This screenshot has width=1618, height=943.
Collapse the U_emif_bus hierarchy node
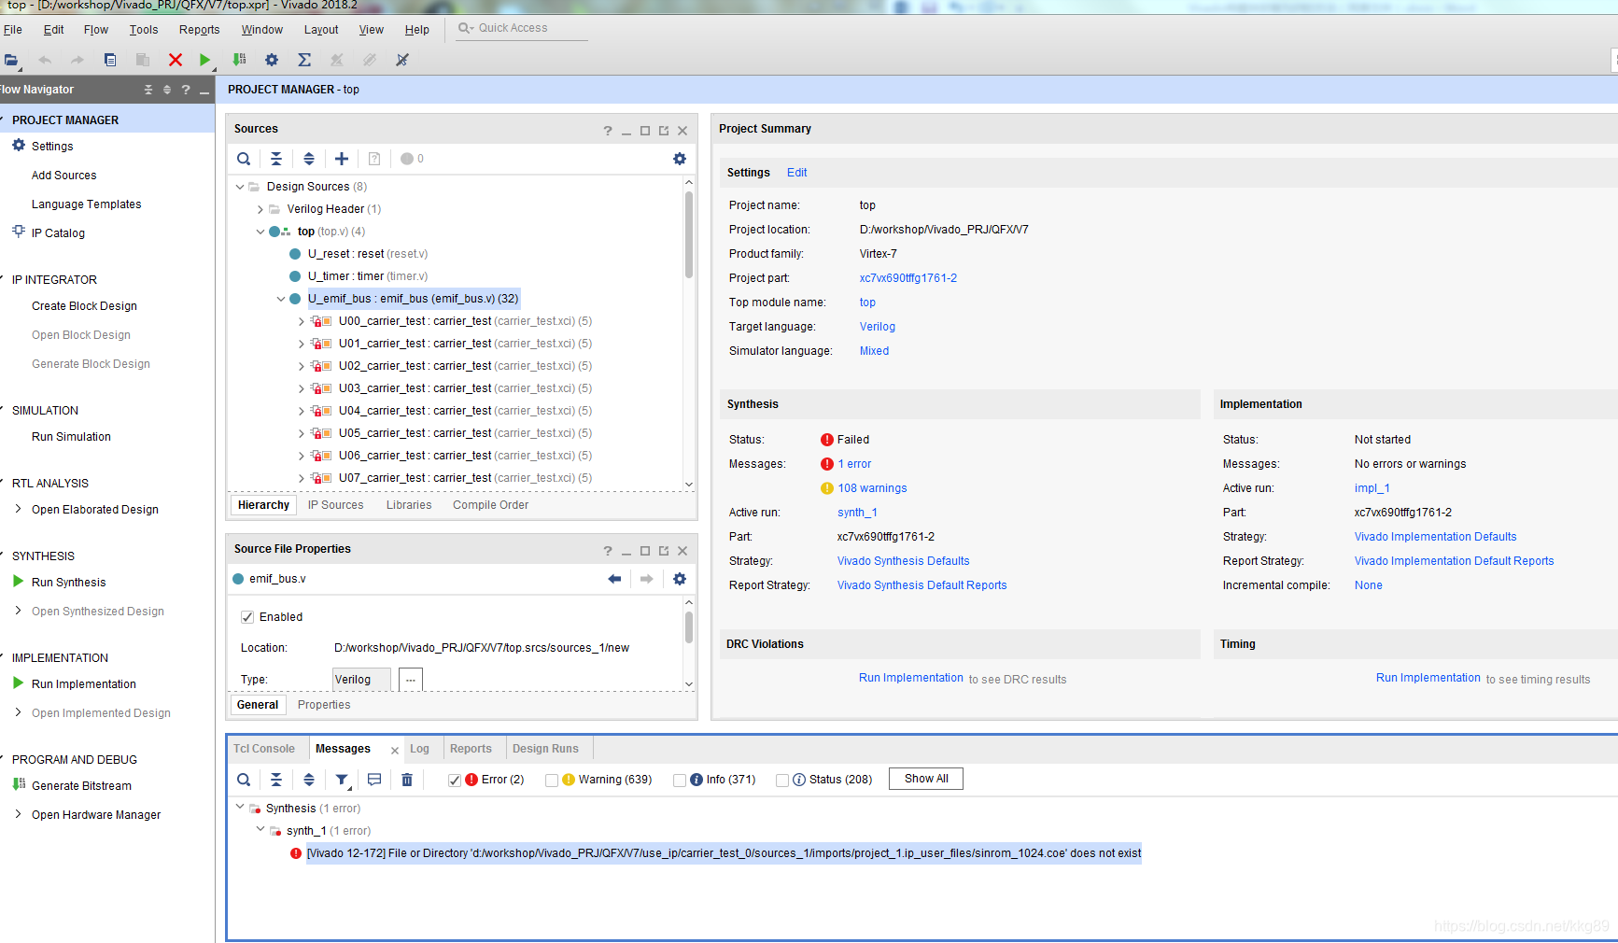pyautogui.click(x=280, y=299)
